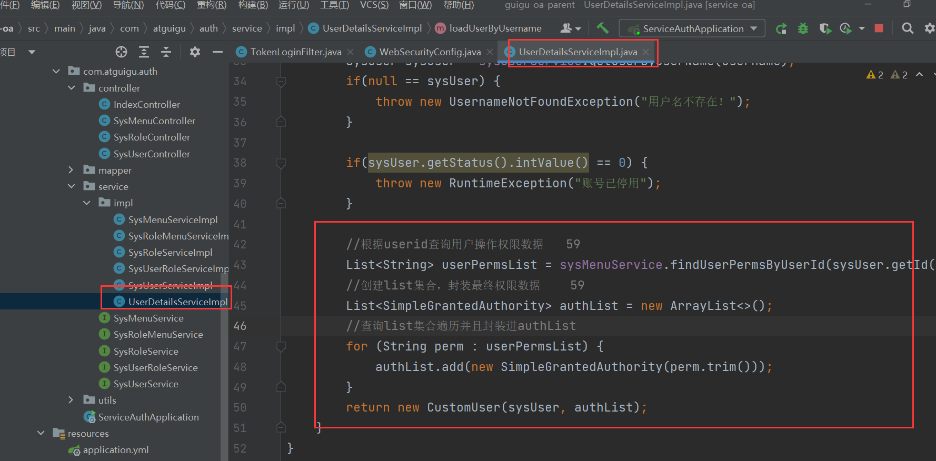This screenshot has height=461, width=936.
Task: Select SysMenuService interface in tree
Action: tap(148, 318)
